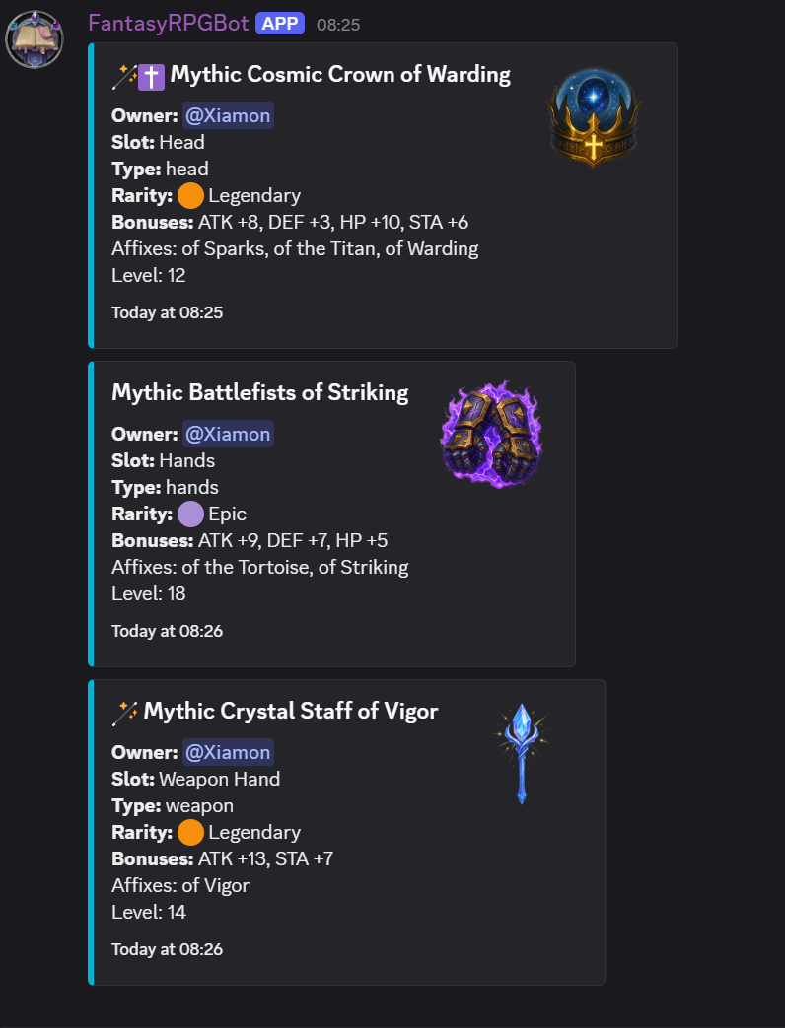The height and width of the screenshot is (1028, 785).
Task: Click the orange Legendary rarity dot on the crown
Action: [189, 195]
